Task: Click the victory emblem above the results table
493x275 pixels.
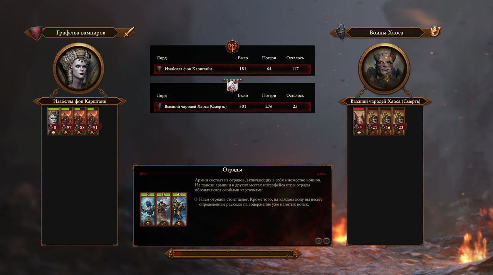Action: coord(233,47)
